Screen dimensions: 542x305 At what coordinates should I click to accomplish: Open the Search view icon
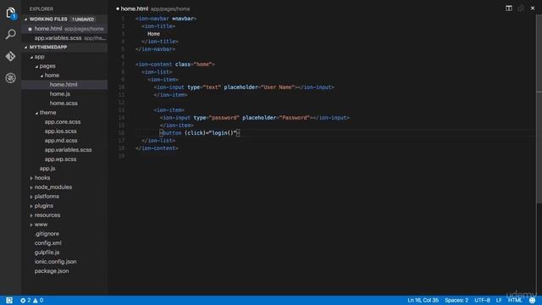click(x=11, y=34)
